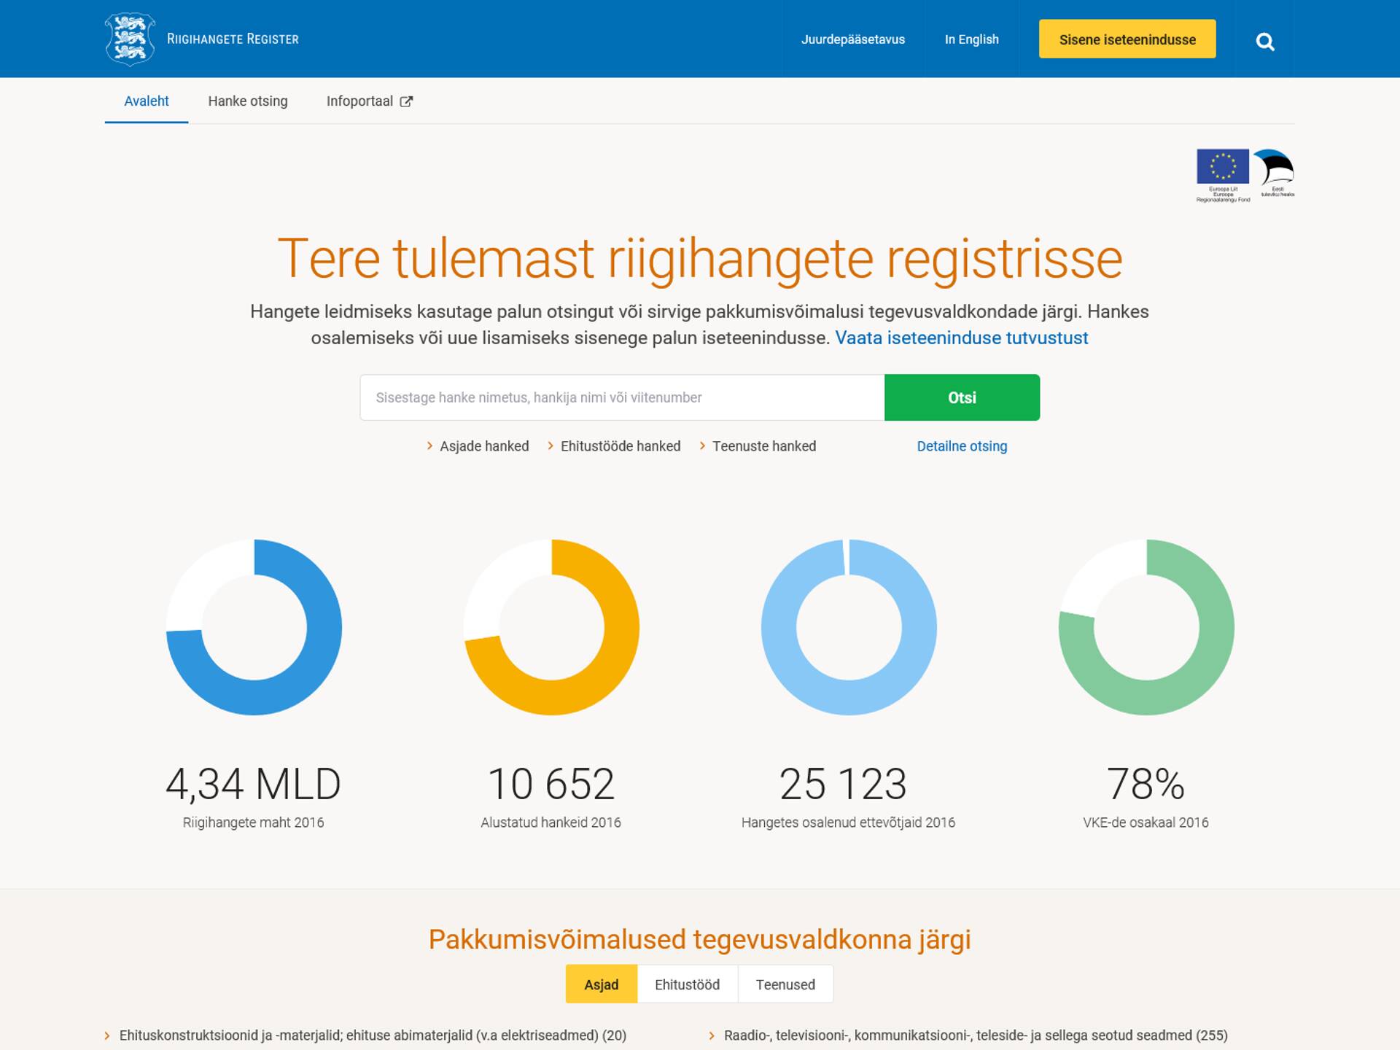Open Asjade hanked chevron link

(x=483, y=446)
